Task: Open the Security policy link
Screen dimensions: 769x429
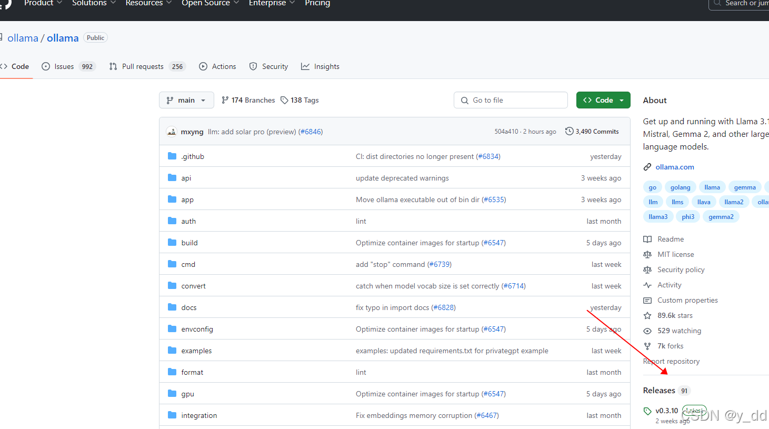Action: tap(681, 270)
